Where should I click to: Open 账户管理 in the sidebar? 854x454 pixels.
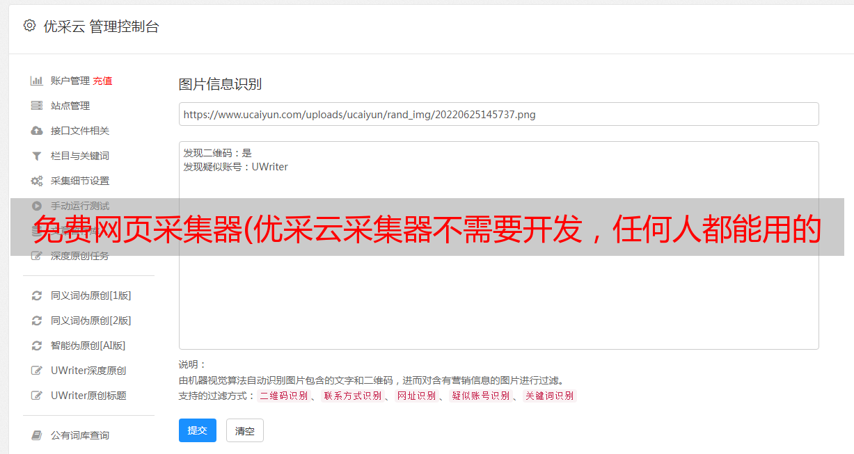coord(70,81)
